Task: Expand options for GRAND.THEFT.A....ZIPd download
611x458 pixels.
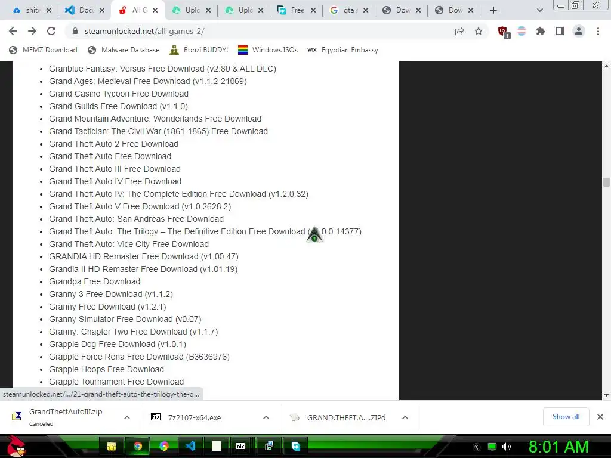Action: click(x=405, y=417)
